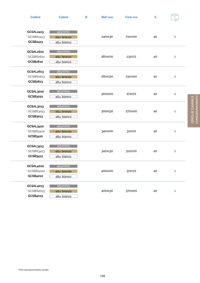This screenshot has width=200, height=283.
Task: Click the S column header
Action: [x=155, y=17]
